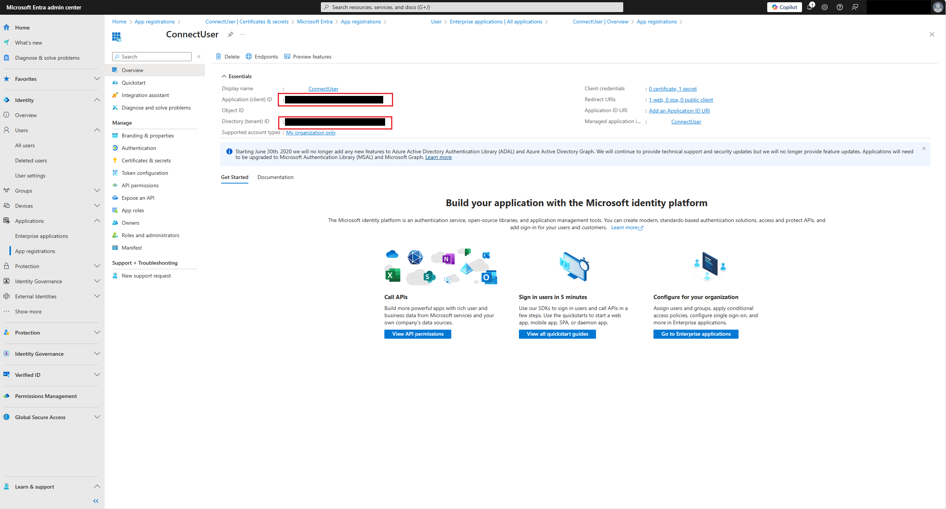946x509 pixels.
Task: Open the My organization only link
Action: pos(311,133)
